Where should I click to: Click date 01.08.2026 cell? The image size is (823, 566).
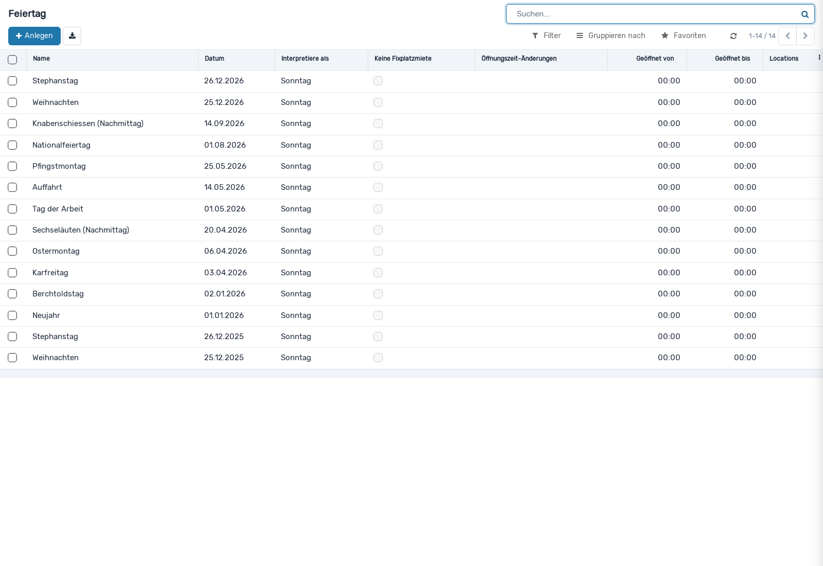click(x=225, y=145)
